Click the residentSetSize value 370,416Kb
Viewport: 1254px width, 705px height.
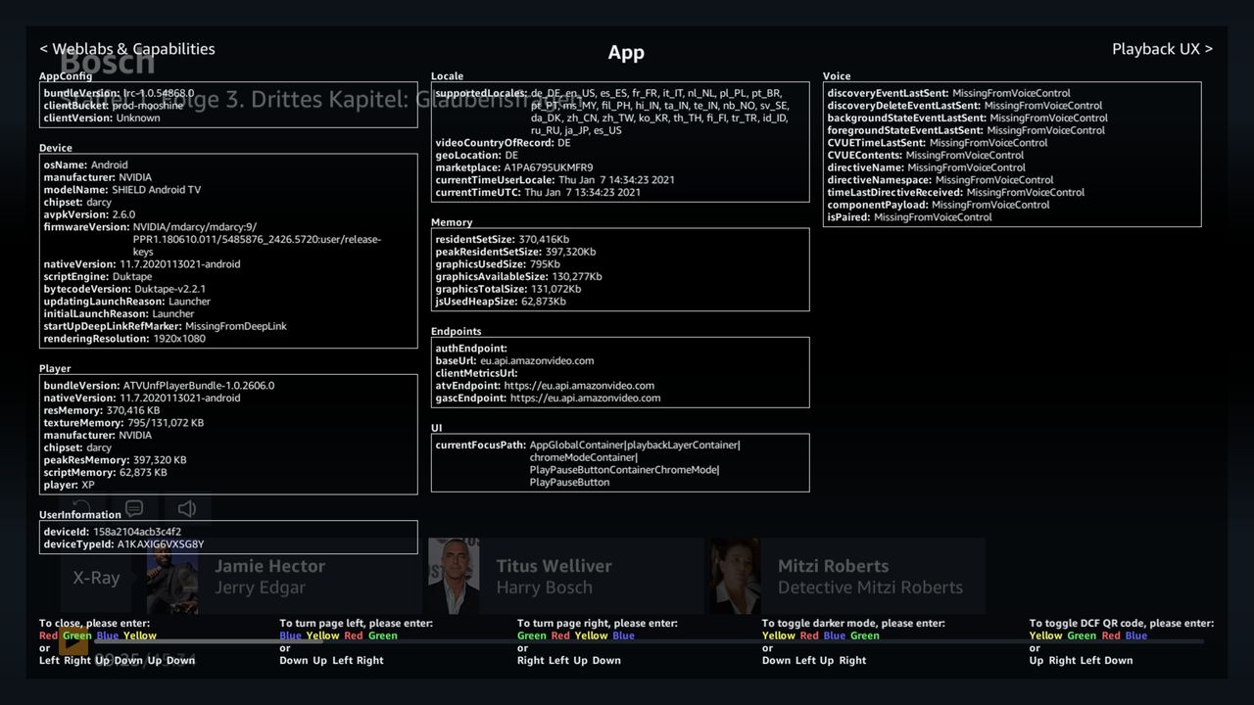coord(544,240)
